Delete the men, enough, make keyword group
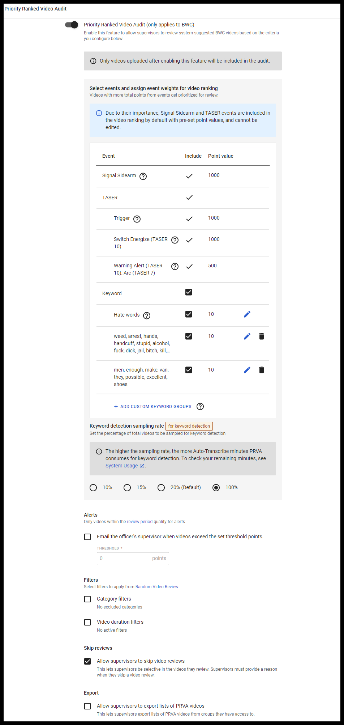344x725 pixels. tap(261, 370)
